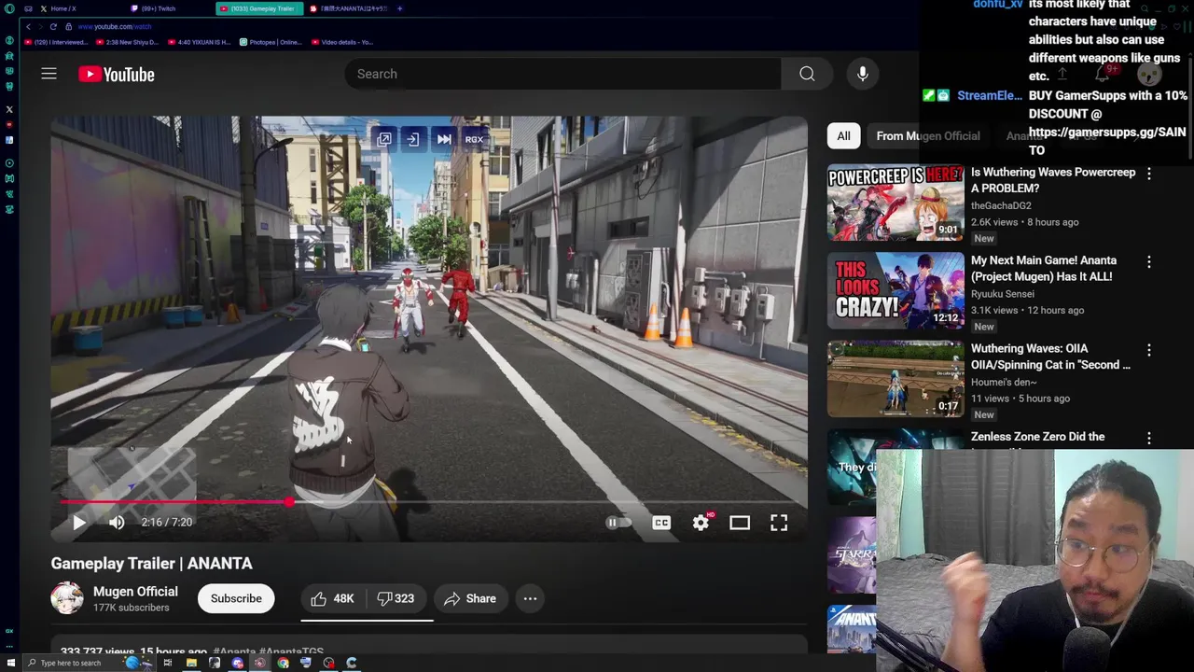1194x672 pixels.
Task: Click the magnifier search button
Action: pos(807,74)
